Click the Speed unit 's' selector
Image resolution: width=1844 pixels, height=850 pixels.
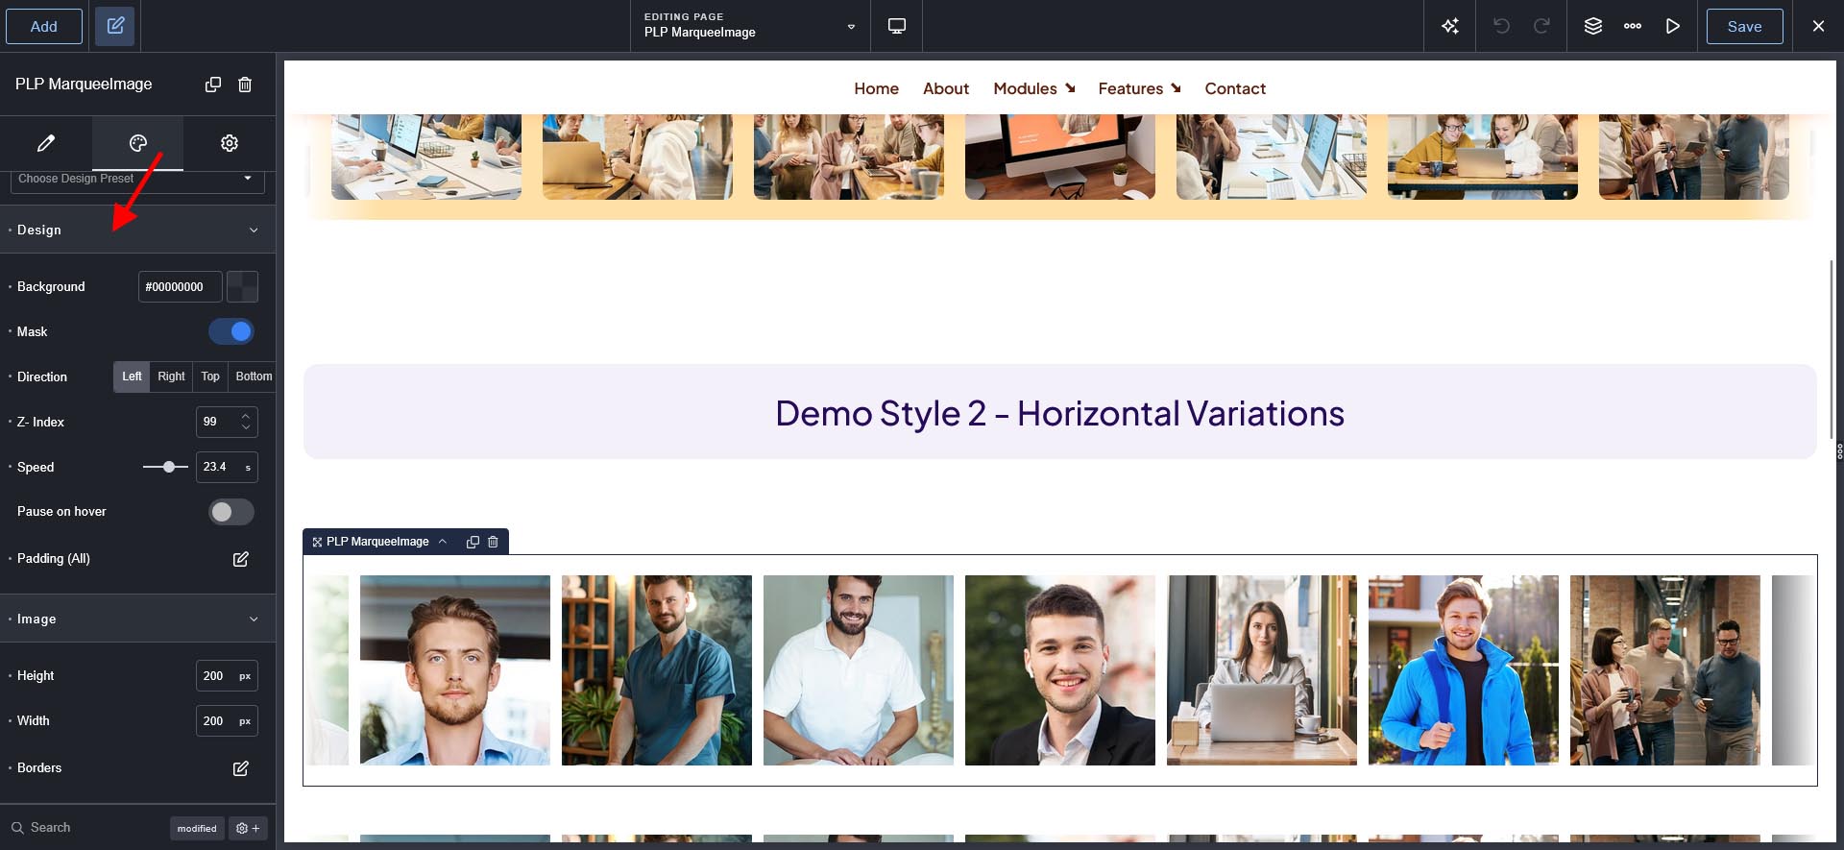(x=248, y=468)
